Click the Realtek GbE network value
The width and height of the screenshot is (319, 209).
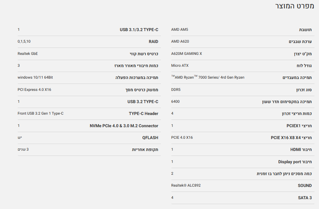[x=28, y=53]
